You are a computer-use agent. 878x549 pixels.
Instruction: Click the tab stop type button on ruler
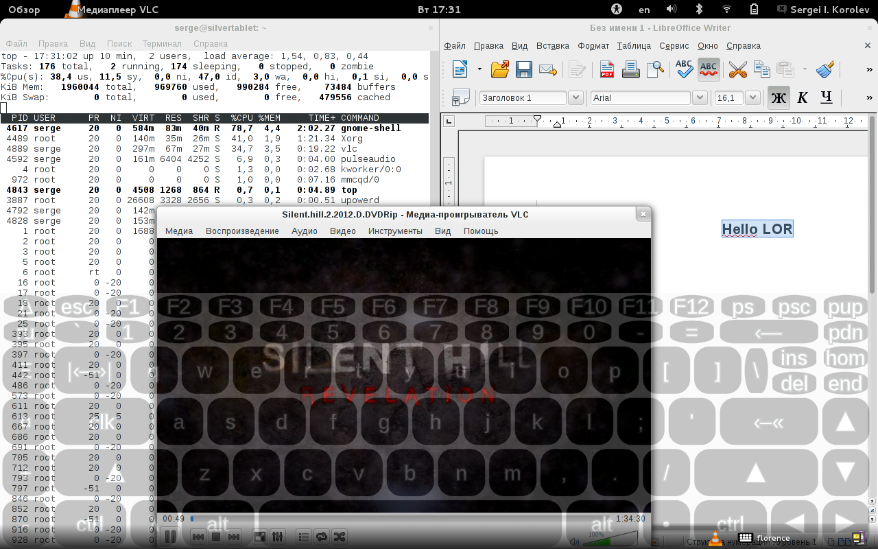449,121
